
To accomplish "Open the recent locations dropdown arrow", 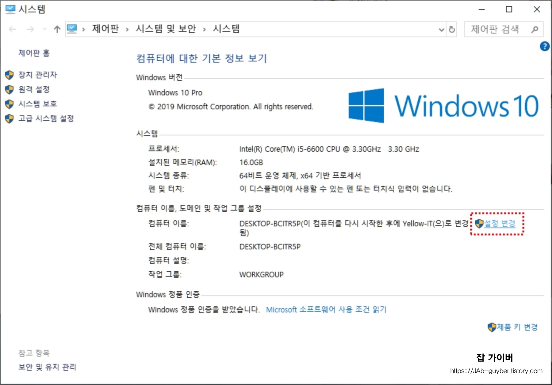I will pos(45,29).
